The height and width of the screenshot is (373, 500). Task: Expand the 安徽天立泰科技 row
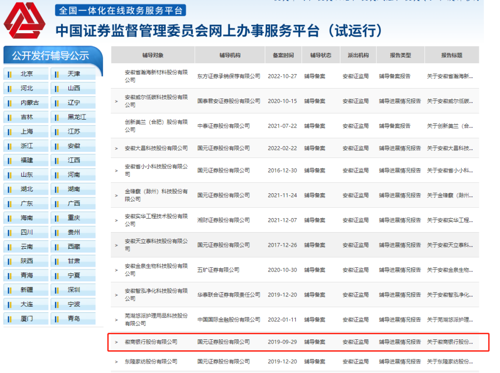[x=117, y=245]
